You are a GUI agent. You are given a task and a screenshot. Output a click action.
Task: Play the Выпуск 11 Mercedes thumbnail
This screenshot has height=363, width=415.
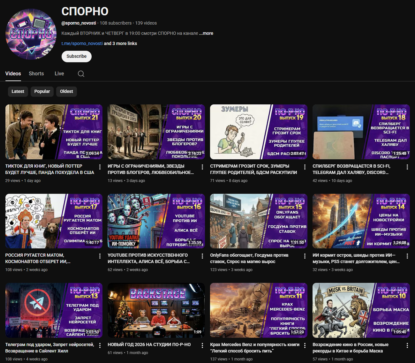point(259,310)
